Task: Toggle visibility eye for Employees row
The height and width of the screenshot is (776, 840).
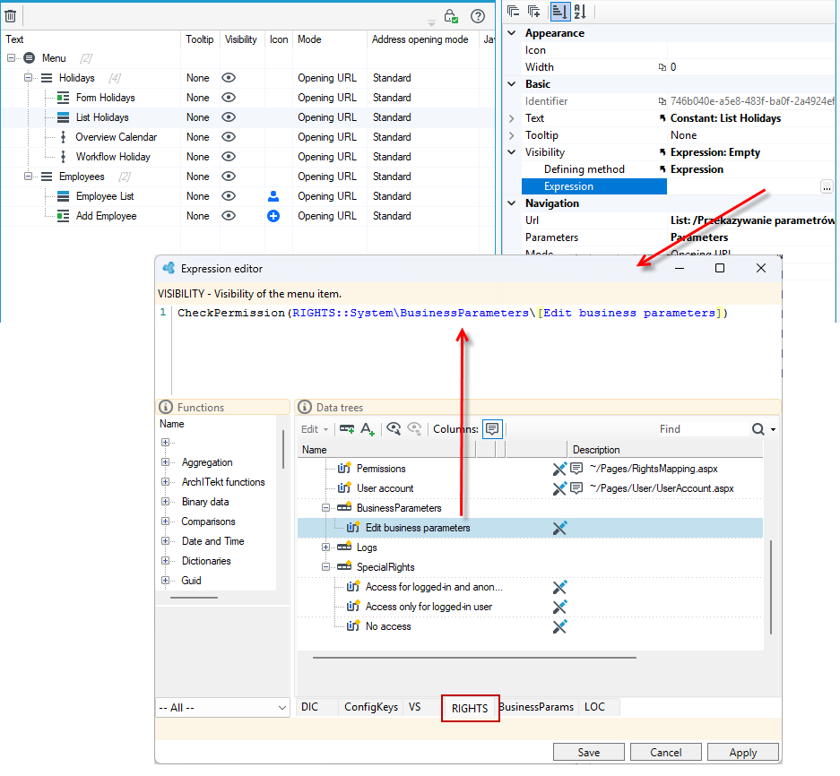Action: tap(229, 177)
